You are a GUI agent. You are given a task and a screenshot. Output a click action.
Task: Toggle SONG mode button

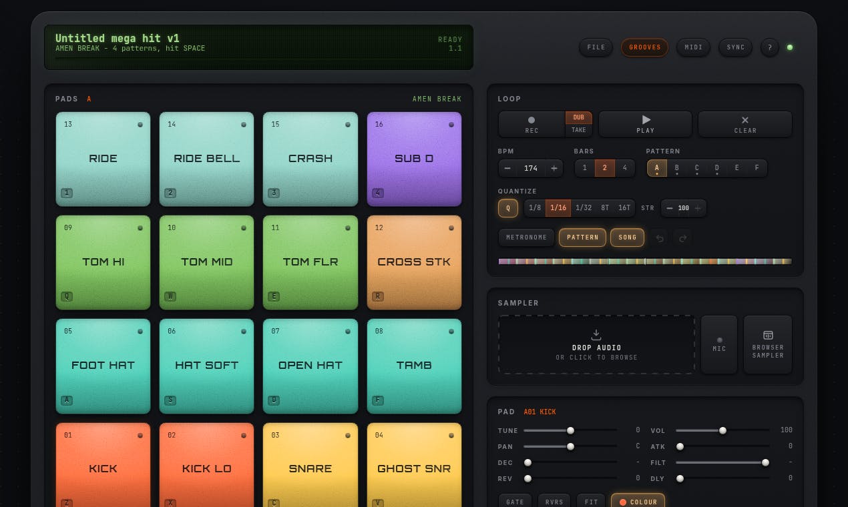pos(628,237)
